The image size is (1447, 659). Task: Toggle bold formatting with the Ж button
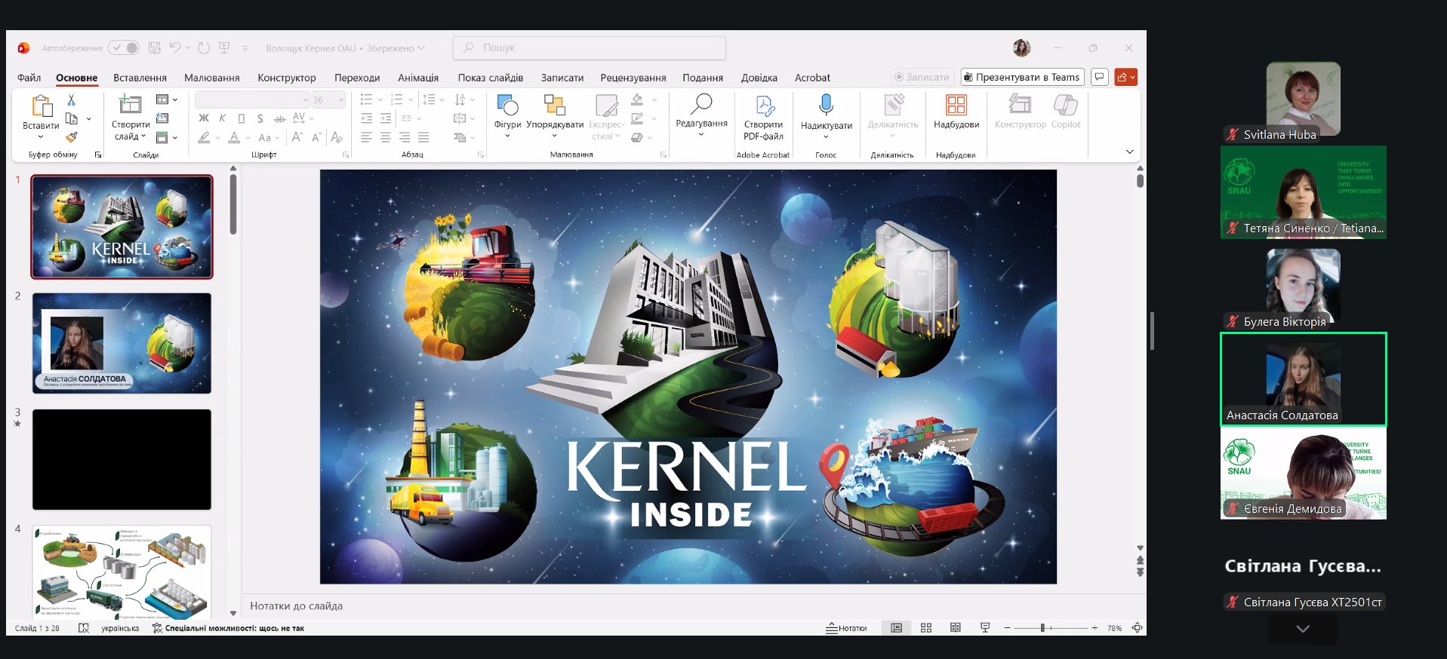(x=204, y=118)
